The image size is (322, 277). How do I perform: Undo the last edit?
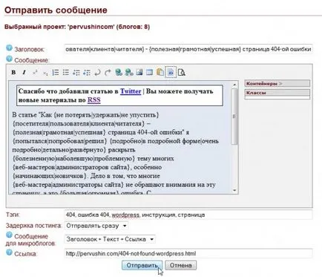click(97, 73)
